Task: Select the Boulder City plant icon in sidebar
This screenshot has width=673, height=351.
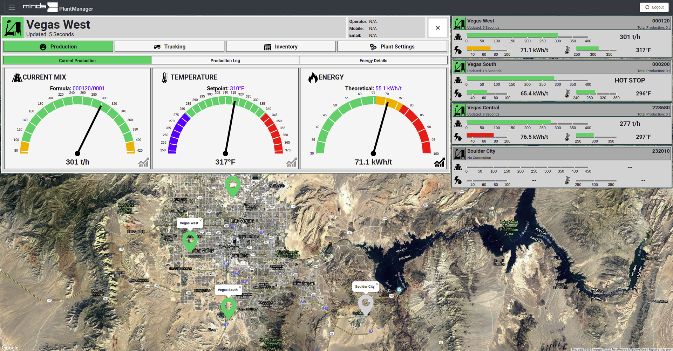Action: tap(459, 154)
